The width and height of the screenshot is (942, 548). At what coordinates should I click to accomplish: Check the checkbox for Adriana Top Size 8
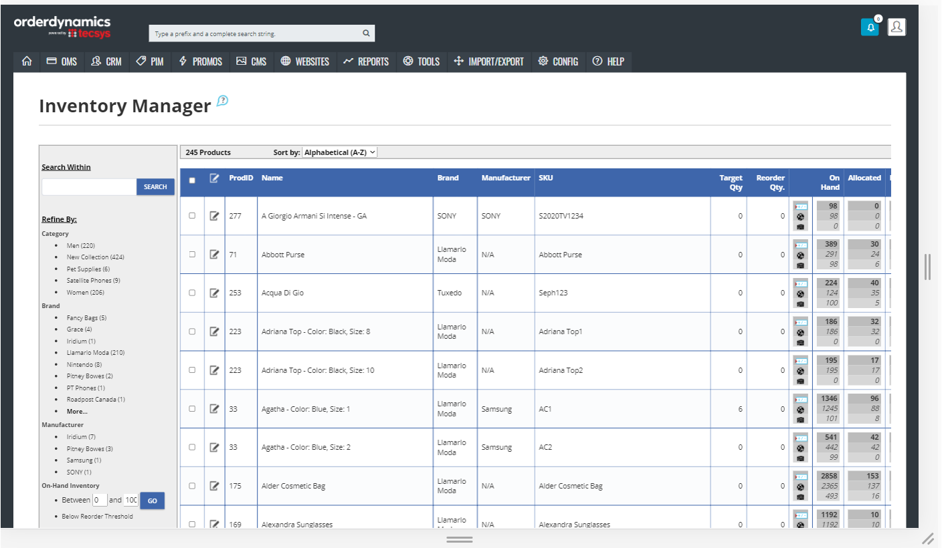coord(192,331)
